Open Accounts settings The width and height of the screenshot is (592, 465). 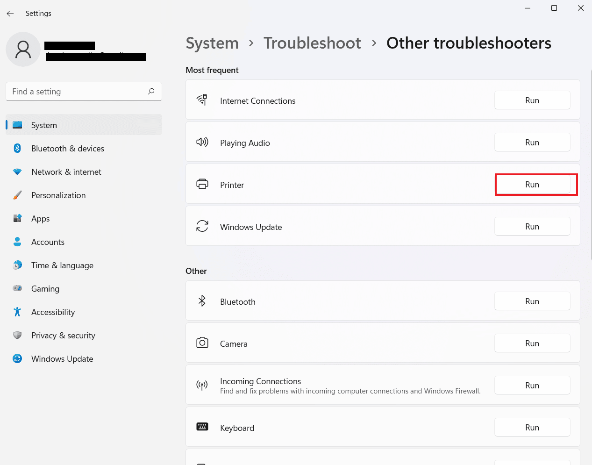84,242
